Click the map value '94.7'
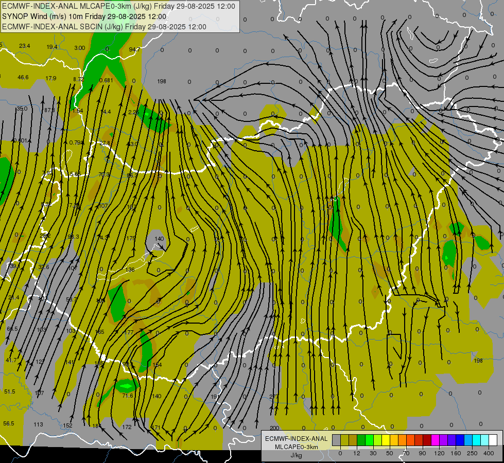The height and width of the screenshot is (463, 504). point(134,49)
